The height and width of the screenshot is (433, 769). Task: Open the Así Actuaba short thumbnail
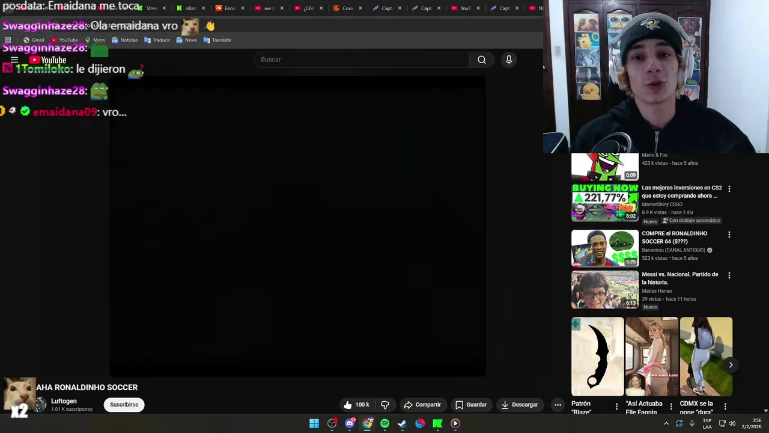(x=652, y=357)
